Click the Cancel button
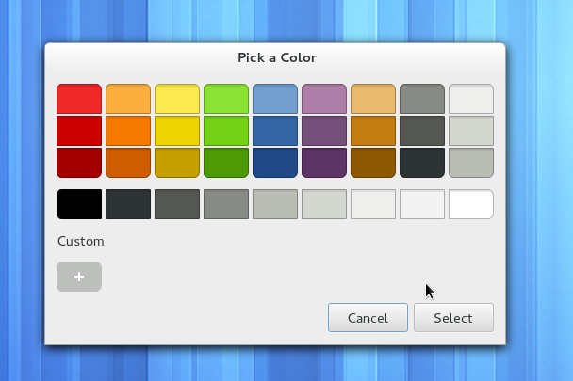Image resolution: width=573 pixels, height=381 pixels. click(368, 318)
